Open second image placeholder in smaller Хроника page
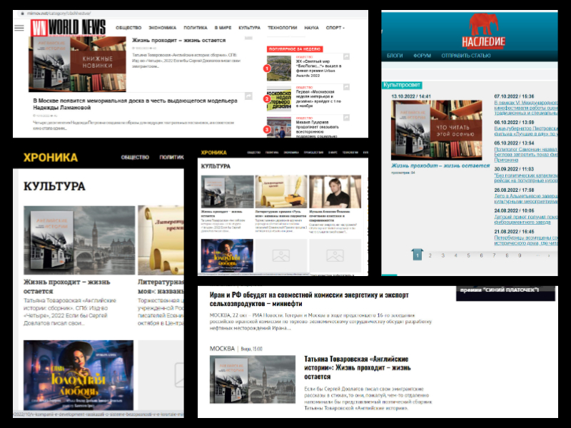This screenshot has height=428, width=571. point(335,255)
